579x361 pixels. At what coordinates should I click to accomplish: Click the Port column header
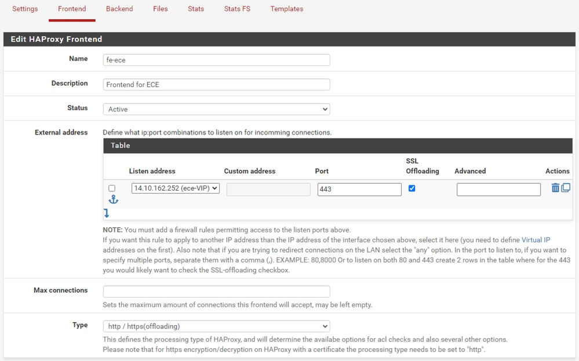coord(322,171)
